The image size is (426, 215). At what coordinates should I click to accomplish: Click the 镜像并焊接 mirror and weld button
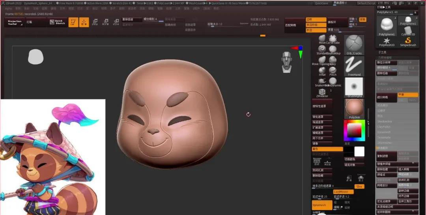click(x=397, y=164)
